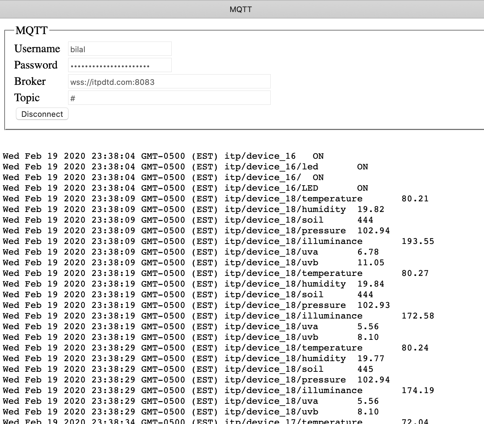Click temperature value 80.21
This screenshot has width=484, height=424.
415,199
